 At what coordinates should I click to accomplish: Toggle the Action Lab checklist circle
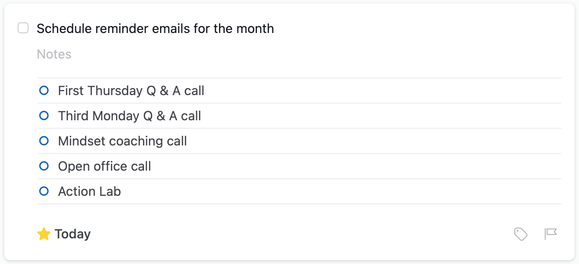click(x=44, y=191)
